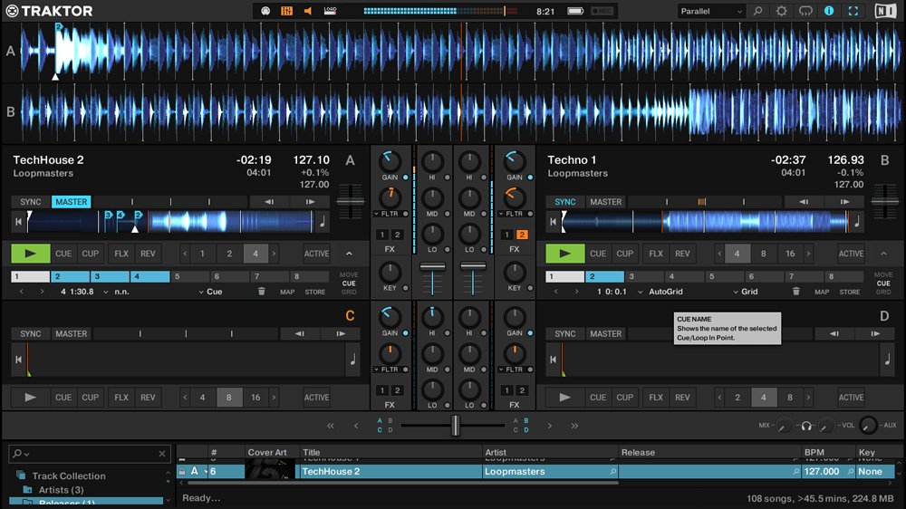Screen dimensions: 906x509
Task: Open the Parallel layout dropdown
Action: pos(712,11)
